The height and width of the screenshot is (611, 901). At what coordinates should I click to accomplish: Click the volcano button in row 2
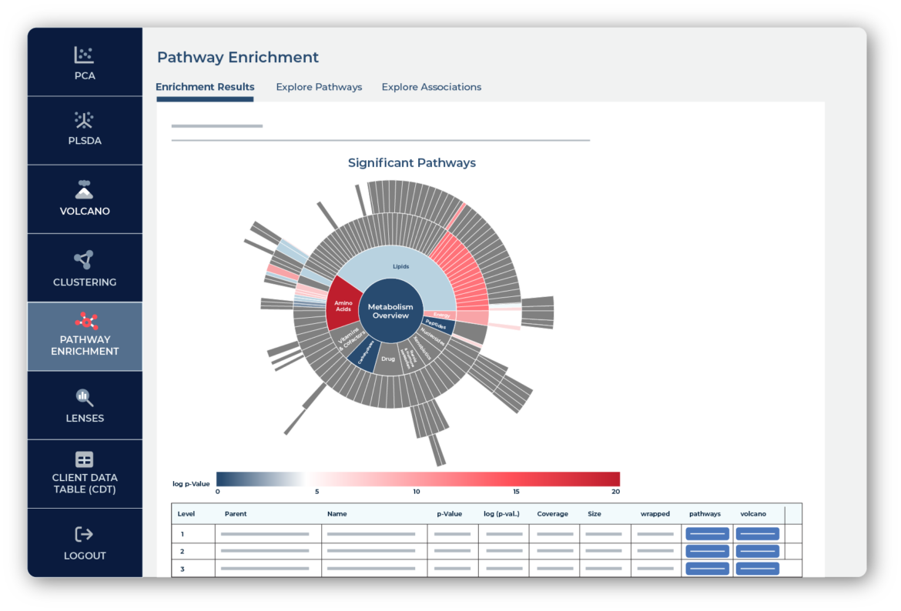point(757,552)
